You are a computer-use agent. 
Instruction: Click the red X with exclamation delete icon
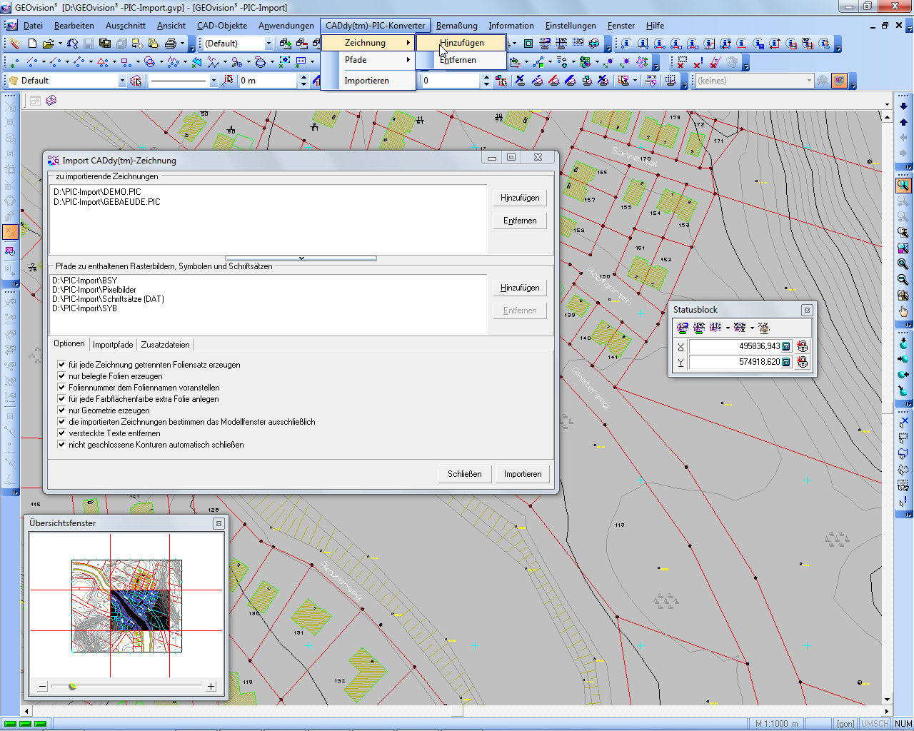[698, 62]
